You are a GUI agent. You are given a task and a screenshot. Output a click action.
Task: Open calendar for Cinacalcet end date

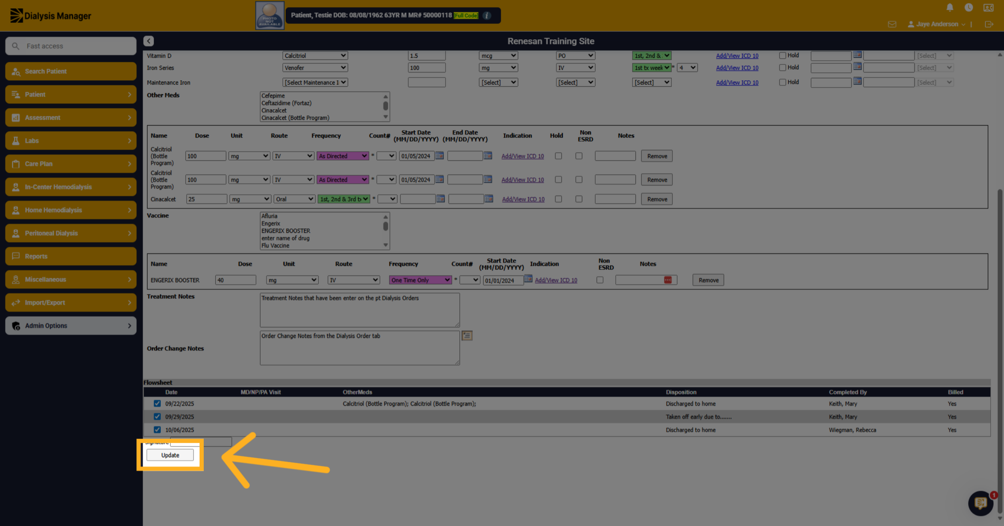tap(489, 199)
